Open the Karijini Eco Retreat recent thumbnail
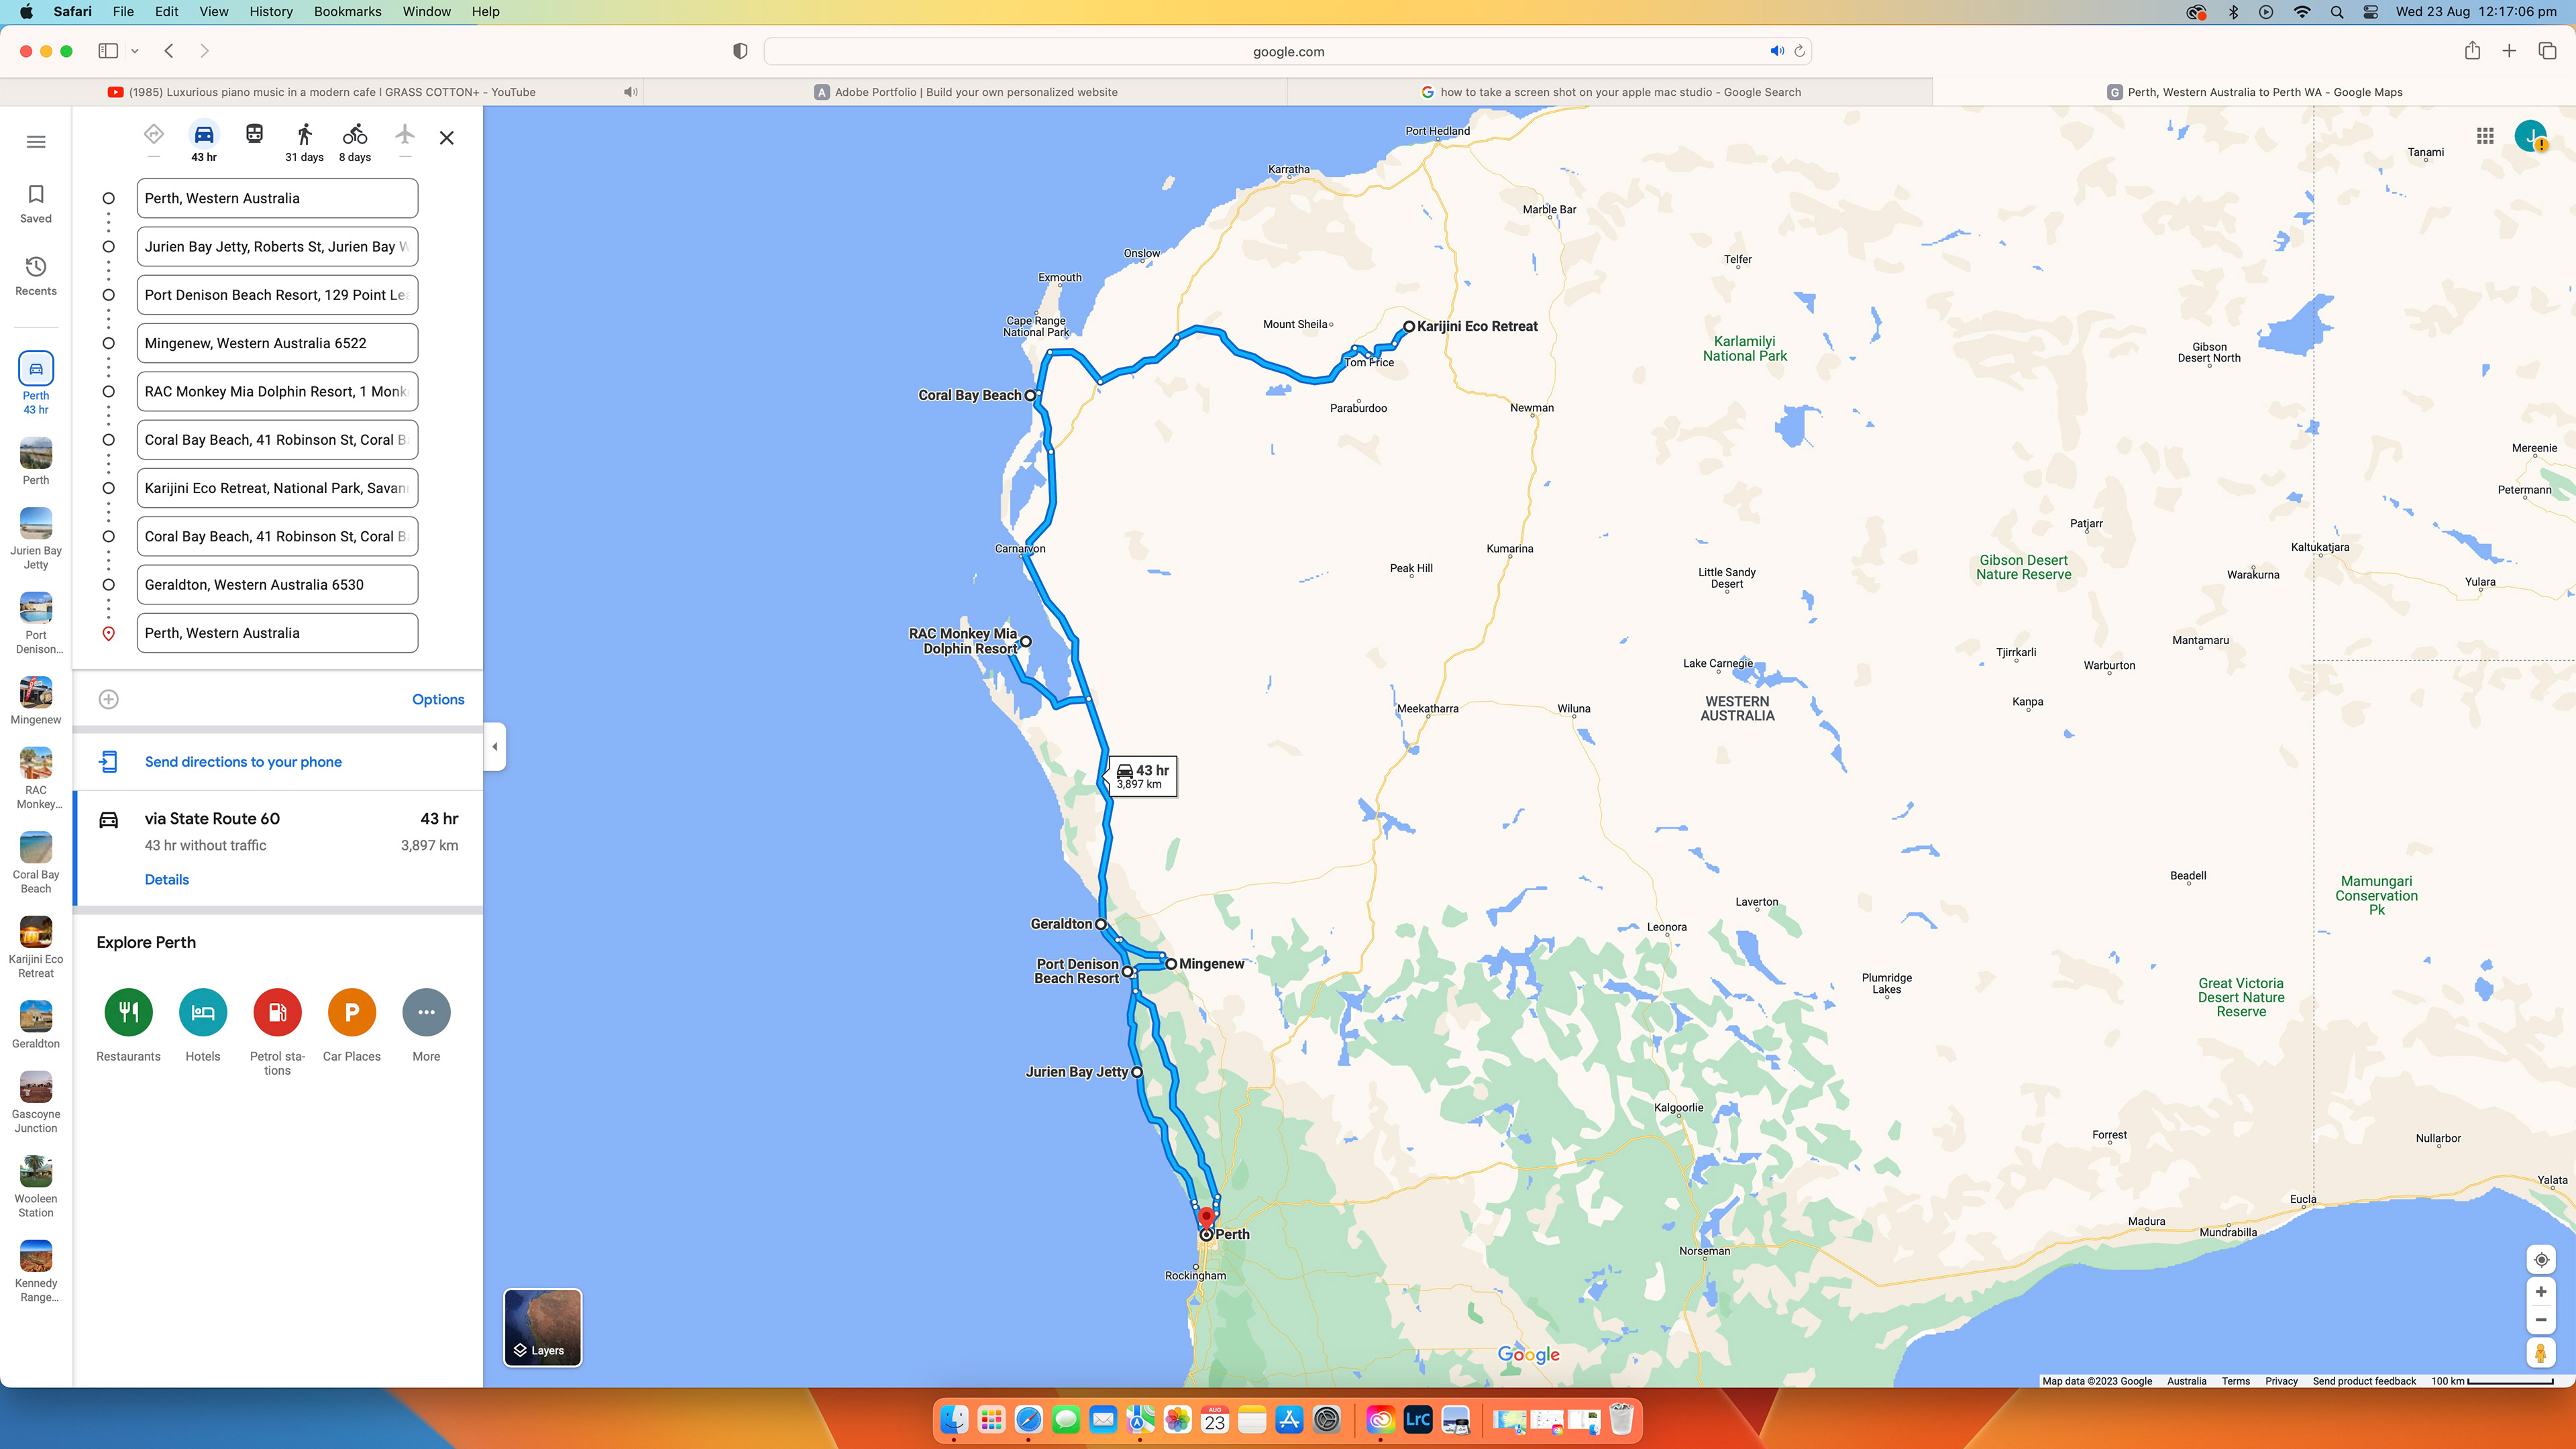2576x1449 pixels. click(x=36, y=948)
